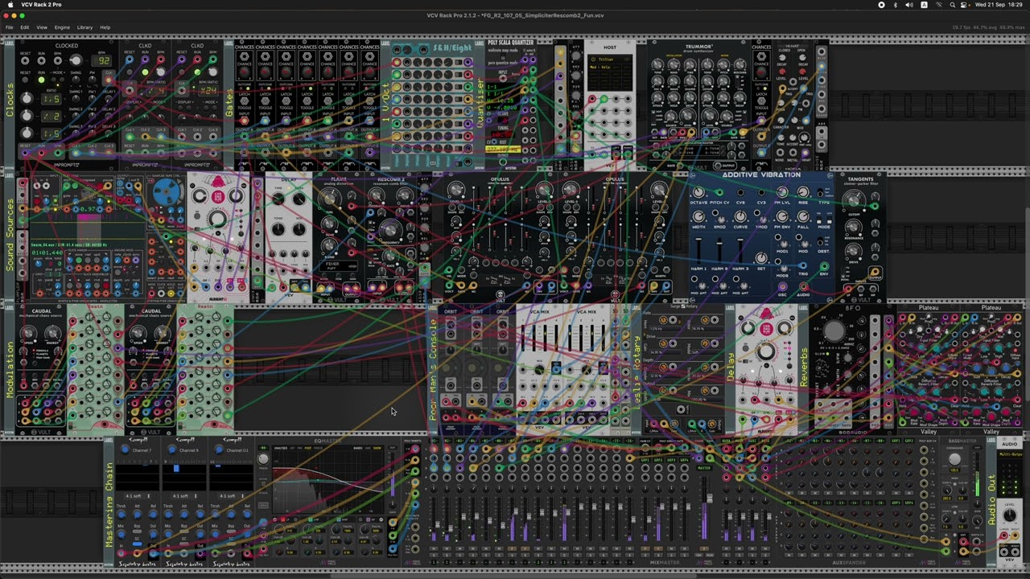This screenshot has width=1030, height=579.
Task: Open the File menu
Action: pyautogui.click(x=9, y=27)
